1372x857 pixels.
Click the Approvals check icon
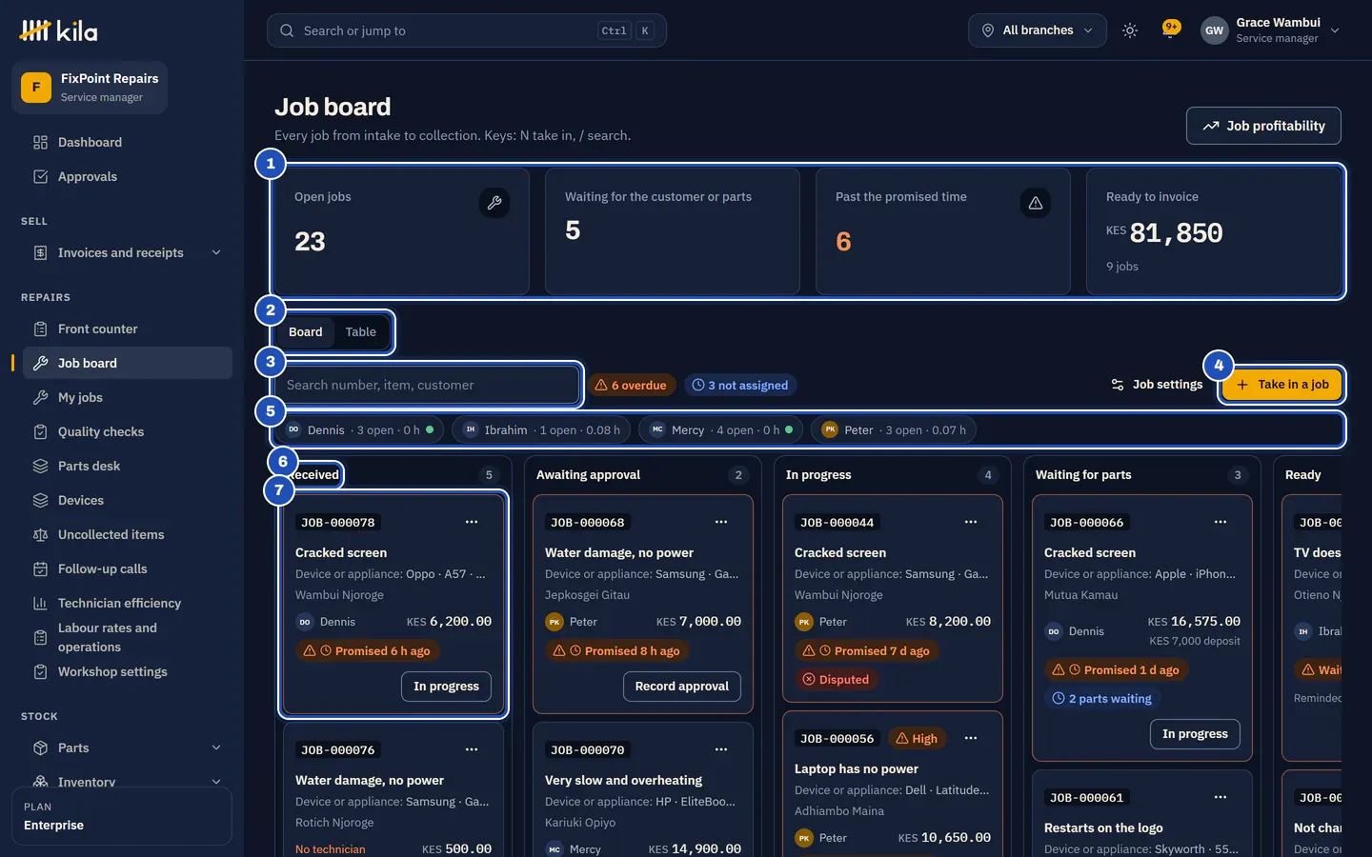(40, 177)
